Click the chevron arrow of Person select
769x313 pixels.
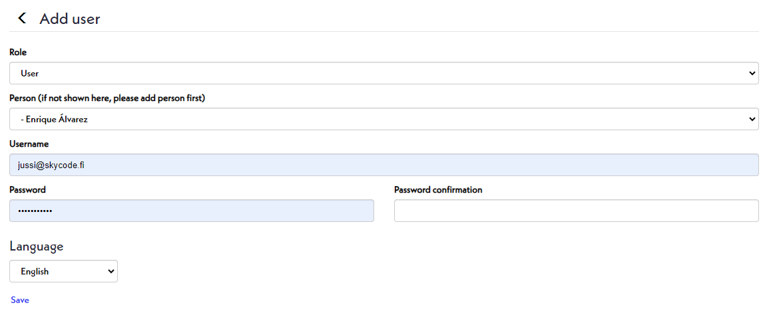(x=752, y=120)
